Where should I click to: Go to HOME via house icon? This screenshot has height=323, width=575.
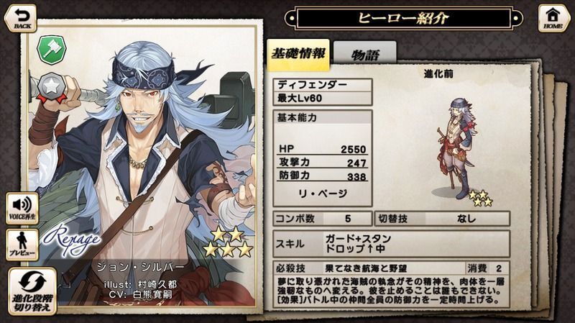pos(553,18)
